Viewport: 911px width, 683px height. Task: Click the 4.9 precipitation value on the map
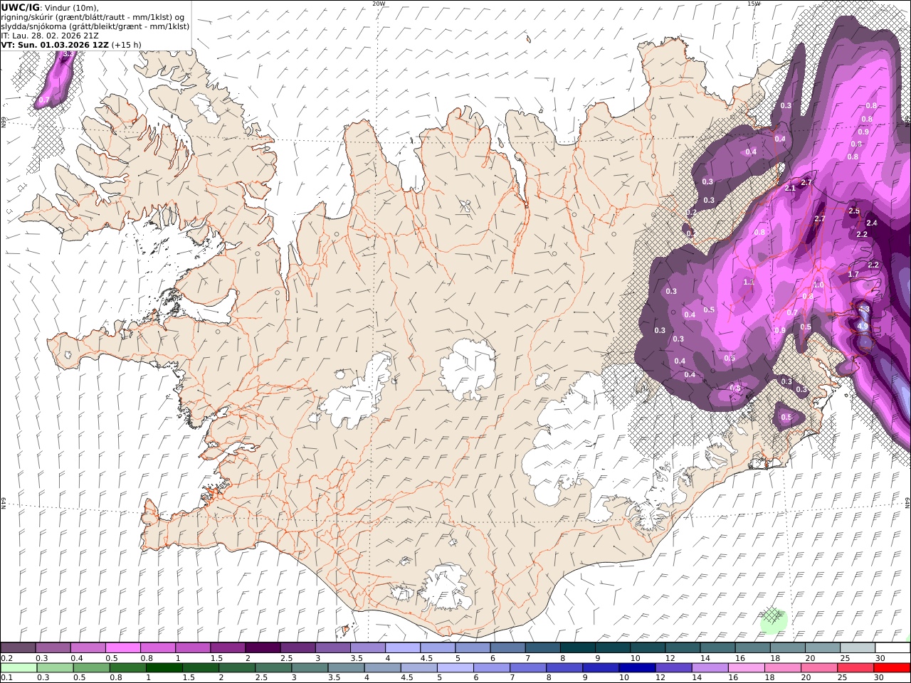tap(863, 326)
